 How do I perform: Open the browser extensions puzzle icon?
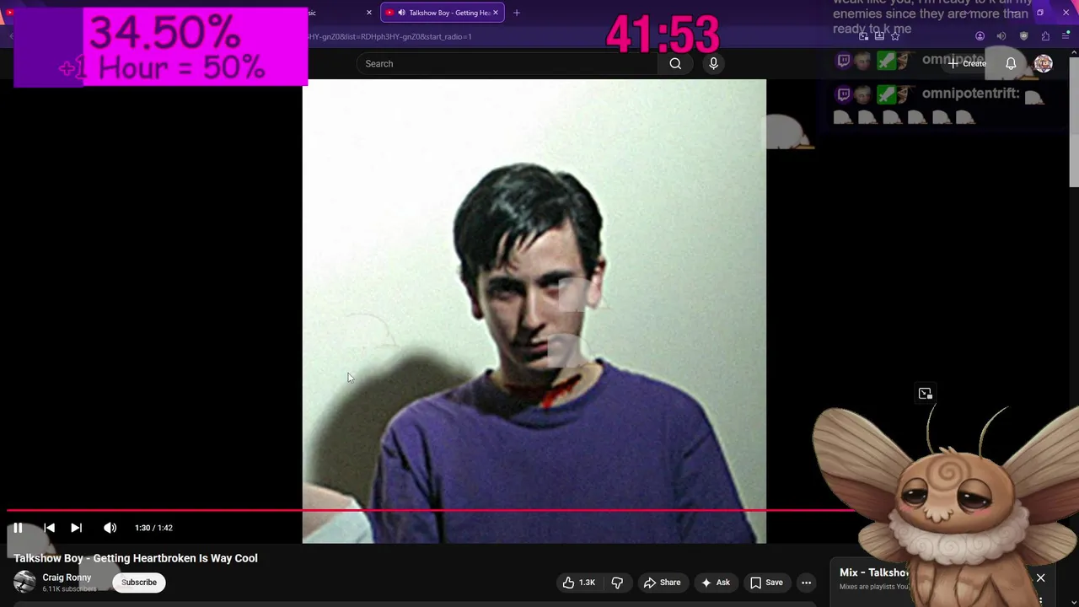coord(1045,36)
